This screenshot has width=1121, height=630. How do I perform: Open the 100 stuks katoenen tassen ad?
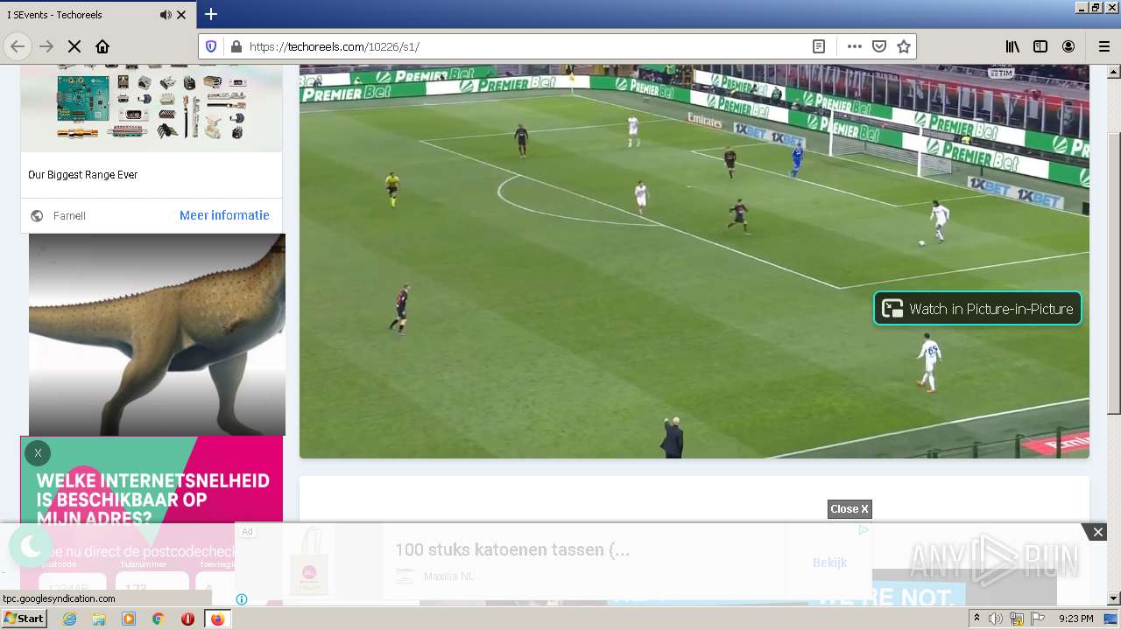512,549
